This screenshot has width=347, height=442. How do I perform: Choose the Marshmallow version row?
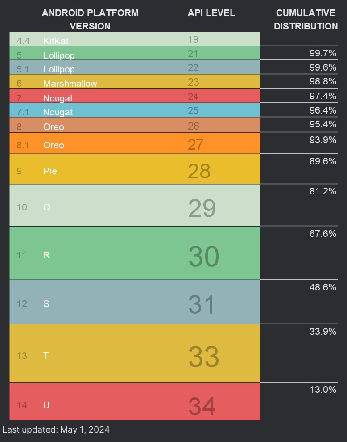[x=135, y=82]
